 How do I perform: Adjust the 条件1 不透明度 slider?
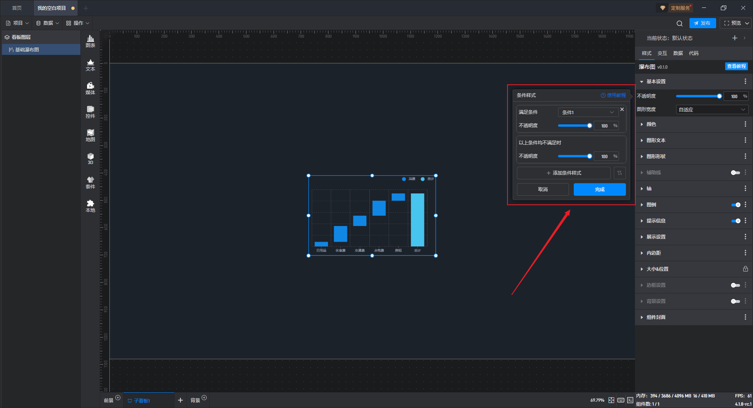pos(575,126)
